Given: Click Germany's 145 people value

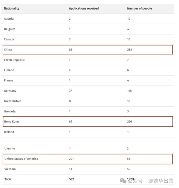Looking at the screenshot, I should point(129,91).
